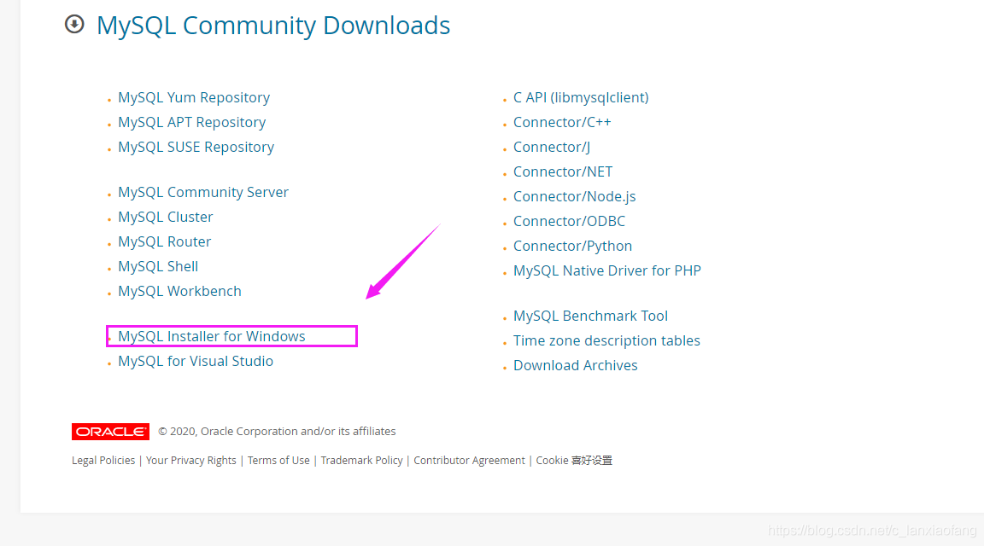Click the Oracle logo
The width and height of the screenshot is (984, 546).
point(110,432)
